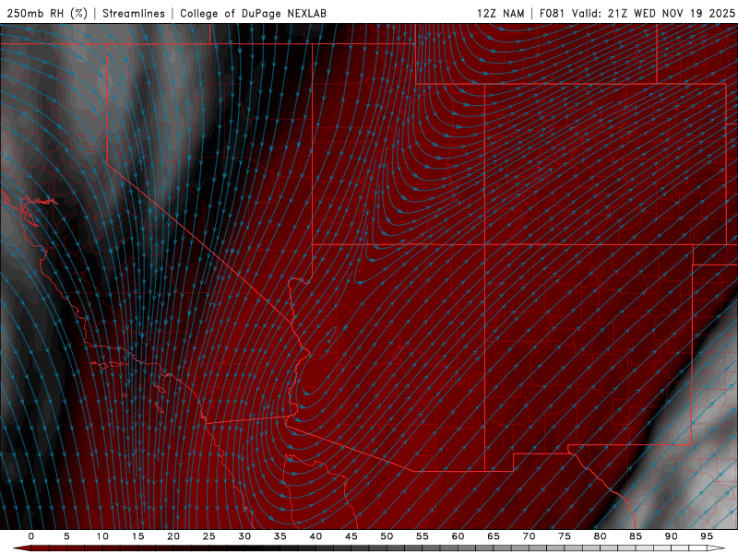Click the '95' label on the color scale
Image resolution: width=738 pixels, height=553 pixels.
[x=707, y=536]
